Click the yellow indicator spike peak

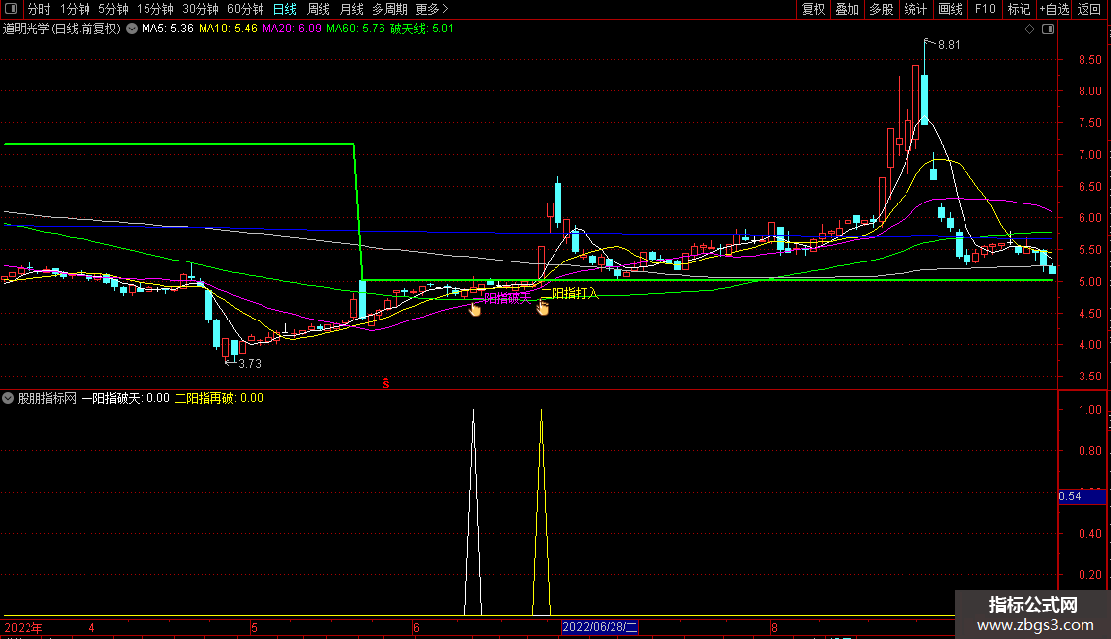click(x=542, y=410)
